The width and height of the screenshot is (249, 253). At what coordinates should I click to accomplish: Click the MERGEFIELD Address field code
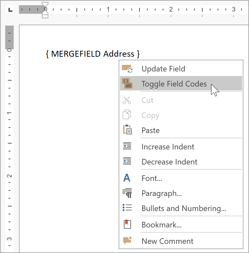93,54
